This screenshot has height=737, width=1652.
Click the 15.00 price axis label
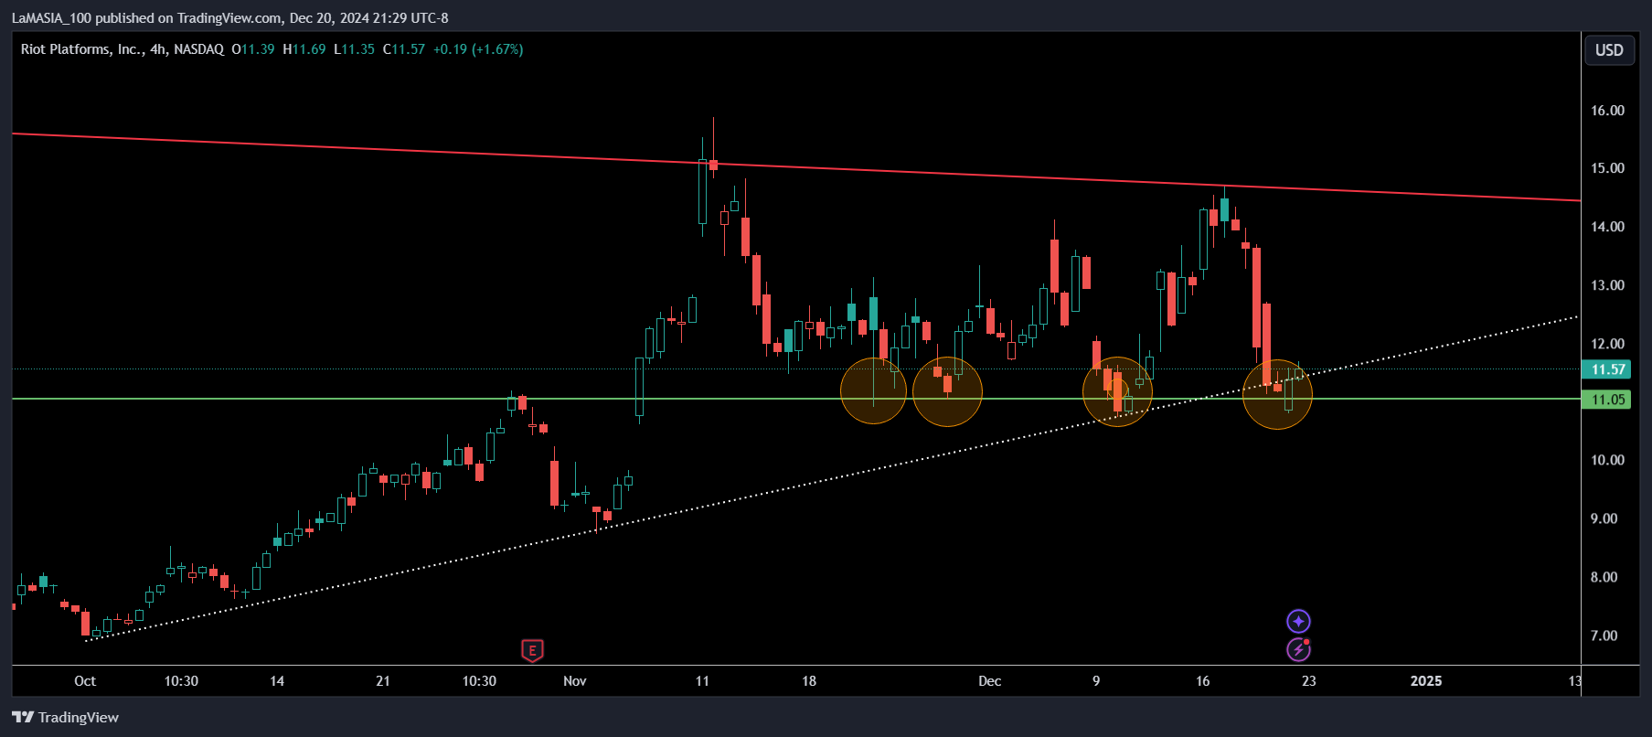tap(1607, 168)
